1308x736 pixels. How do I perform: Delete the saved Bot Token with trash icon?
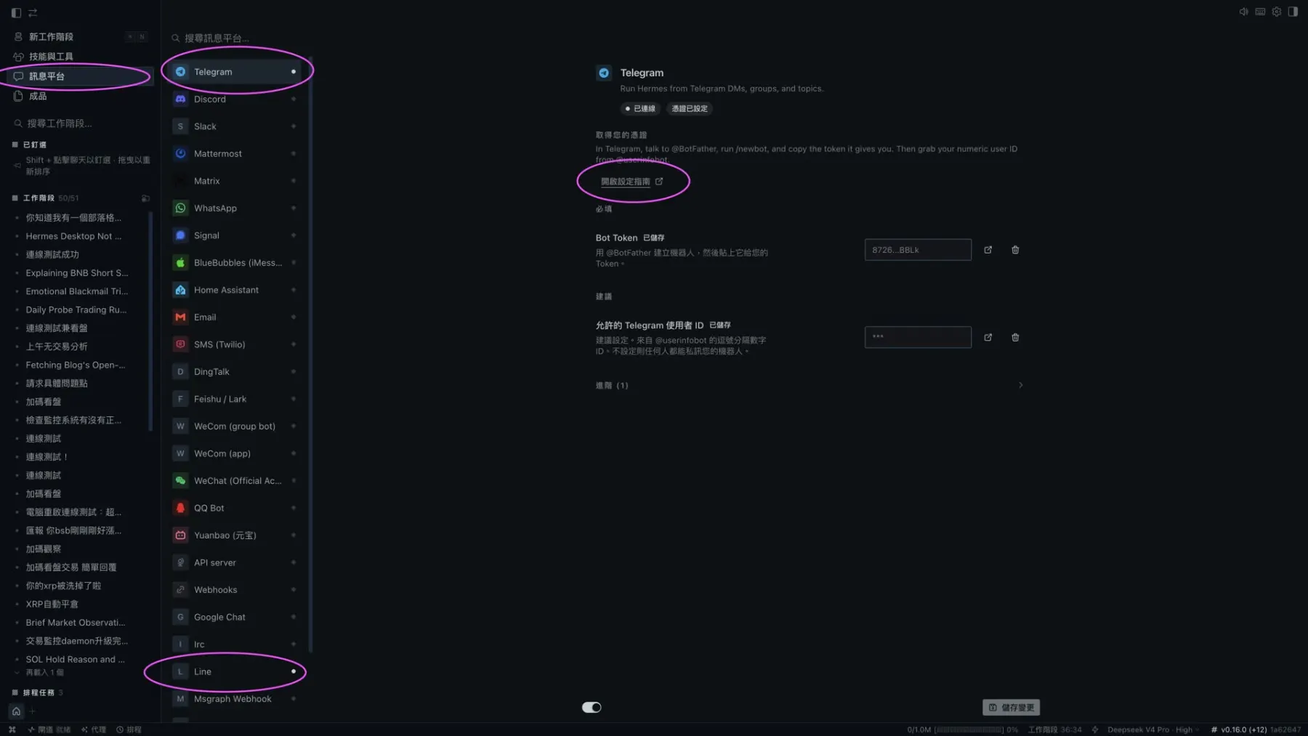[1015, 250]
